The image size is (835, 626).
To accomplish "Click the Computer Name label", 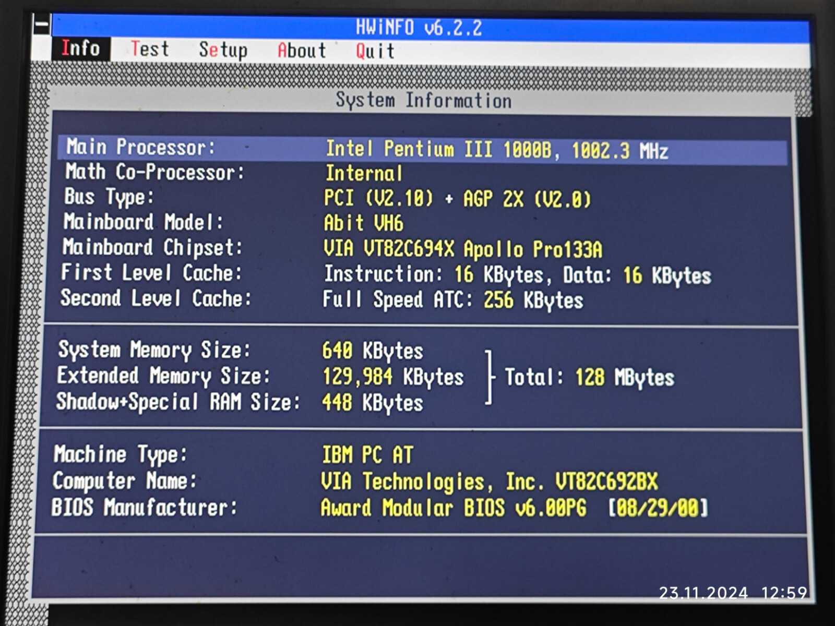I will tap(125, 481).
